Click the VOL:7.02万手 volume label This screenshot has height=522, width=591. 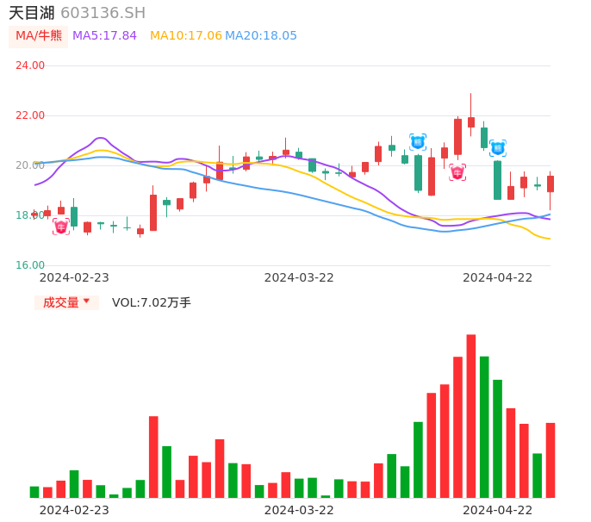(x=152, y=302)
